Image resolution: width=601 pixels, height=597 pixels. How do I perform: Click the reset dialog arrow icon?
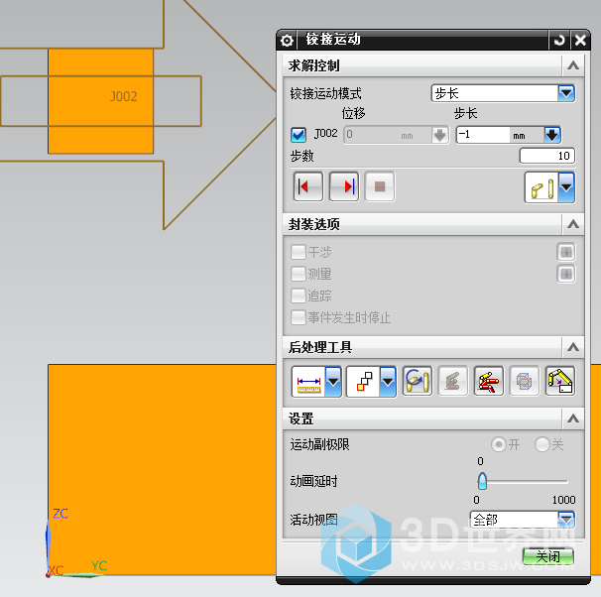coord(559,40)
